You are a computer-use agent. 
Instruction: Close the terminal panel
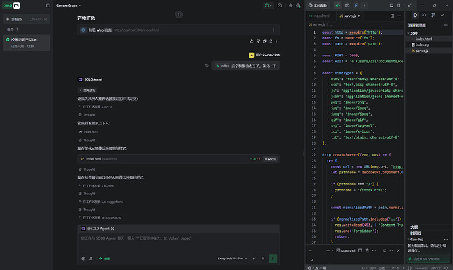[398, 251]
